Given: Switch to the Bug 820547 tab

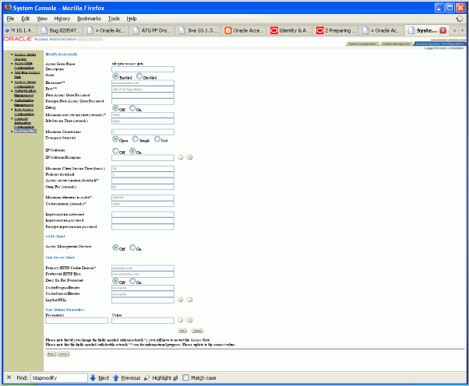Looking at the screenshot, I should click(x=61, y=30).
